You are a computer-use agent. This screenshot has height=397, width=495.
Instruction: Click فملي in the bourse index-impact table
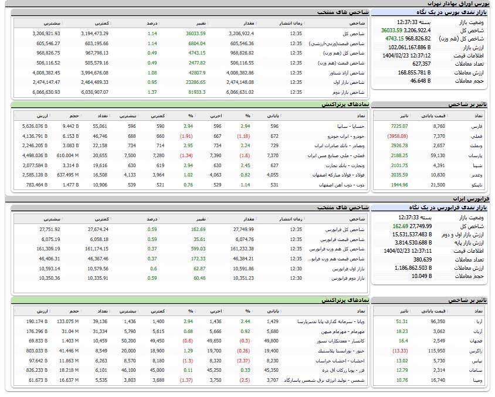477,136
